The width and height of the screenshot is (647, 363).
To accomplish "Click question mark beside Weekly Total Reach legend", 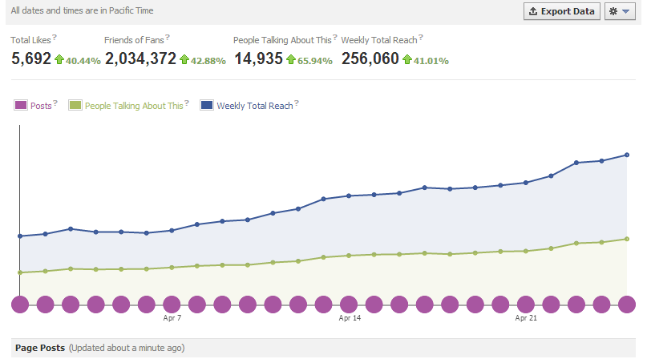I will click(x=297, y=103).
